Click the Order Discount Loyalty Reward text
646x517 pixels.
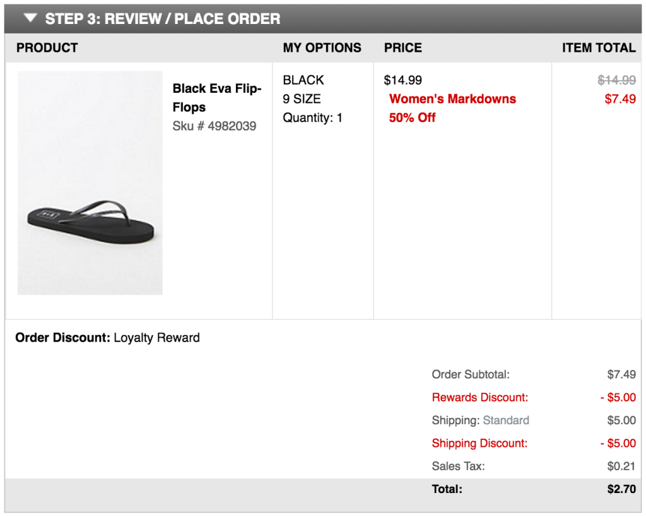pyautogui.click(x=107, y=338)
